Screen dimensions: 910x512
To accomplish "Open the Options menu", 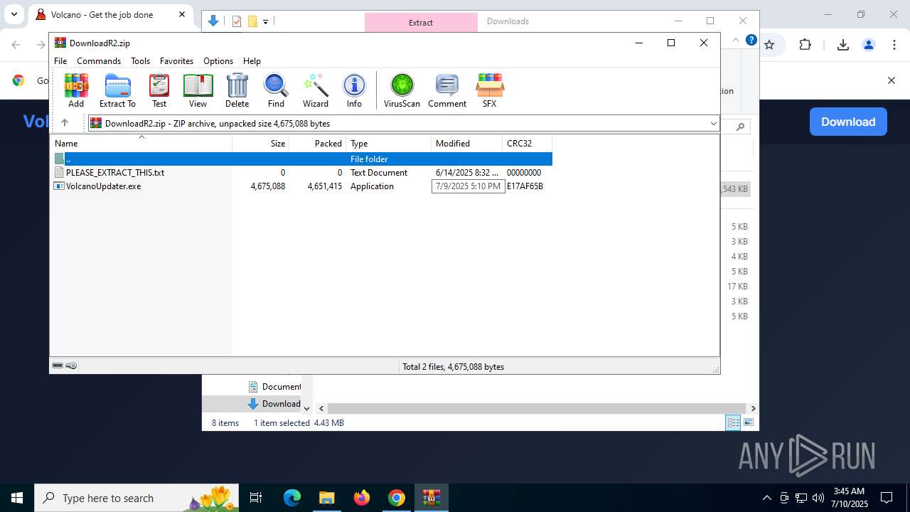I will pos(218,61).
